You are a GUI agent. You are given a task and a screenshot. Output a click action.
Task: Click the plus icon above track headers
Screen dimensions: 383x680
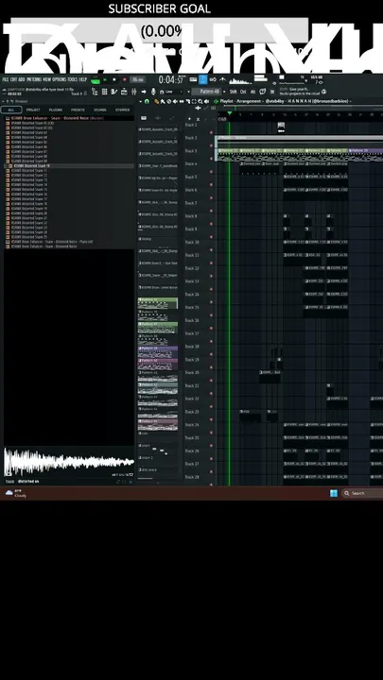189,119
